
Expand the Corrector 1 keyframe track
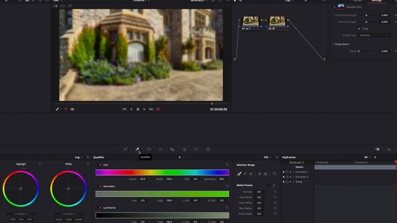(293, 172)
